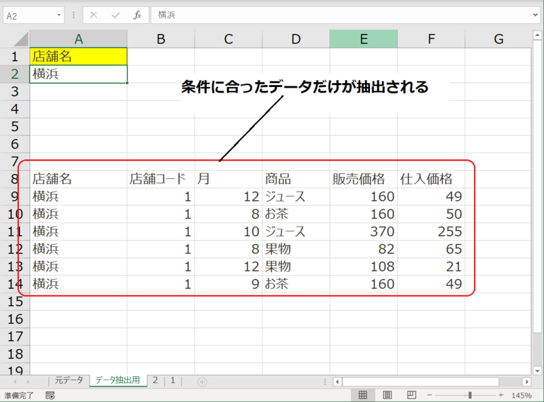
Task: Select the sheet tab named 1
Action: tap(173, 380)
